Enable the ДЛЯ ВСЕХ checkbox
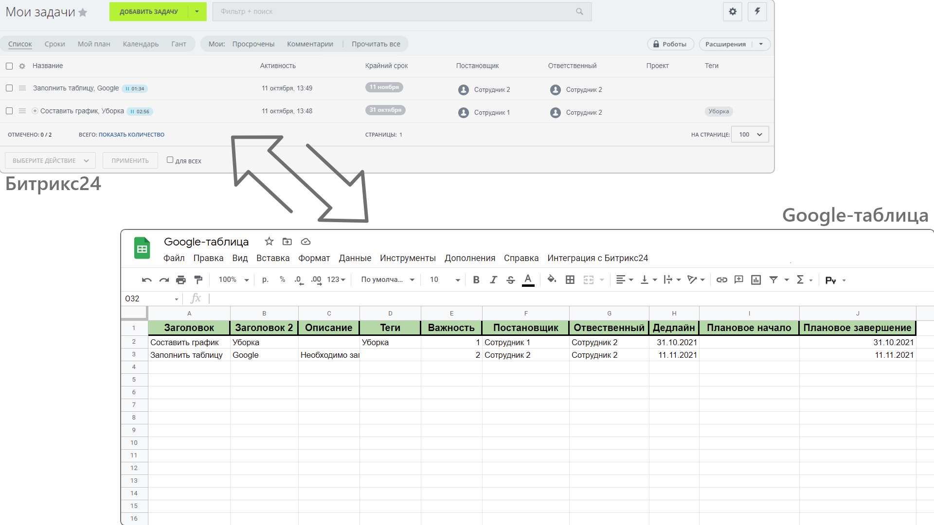The height and width of the screenshot is (525, 934). [x=170, y=160]
